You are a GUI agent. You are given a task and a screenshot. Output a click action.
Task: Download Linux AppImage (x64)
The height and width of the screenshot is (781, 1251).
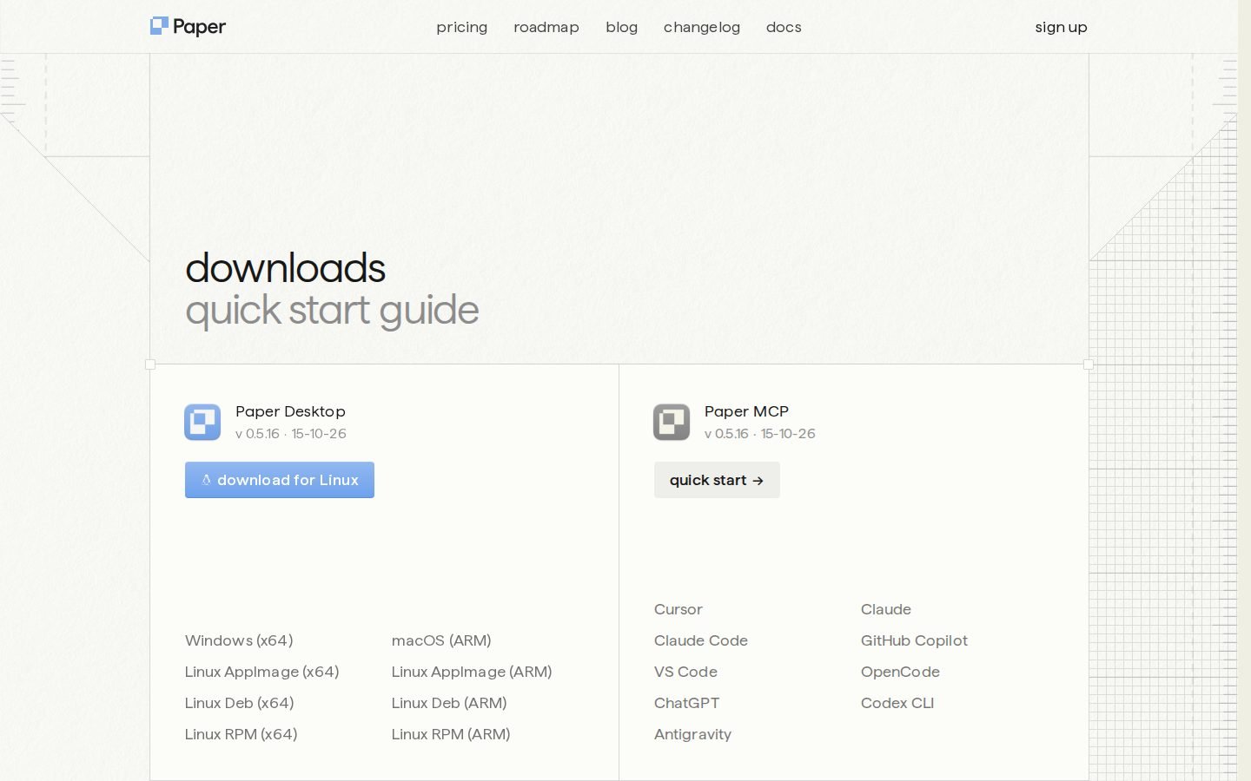point(261,672)
